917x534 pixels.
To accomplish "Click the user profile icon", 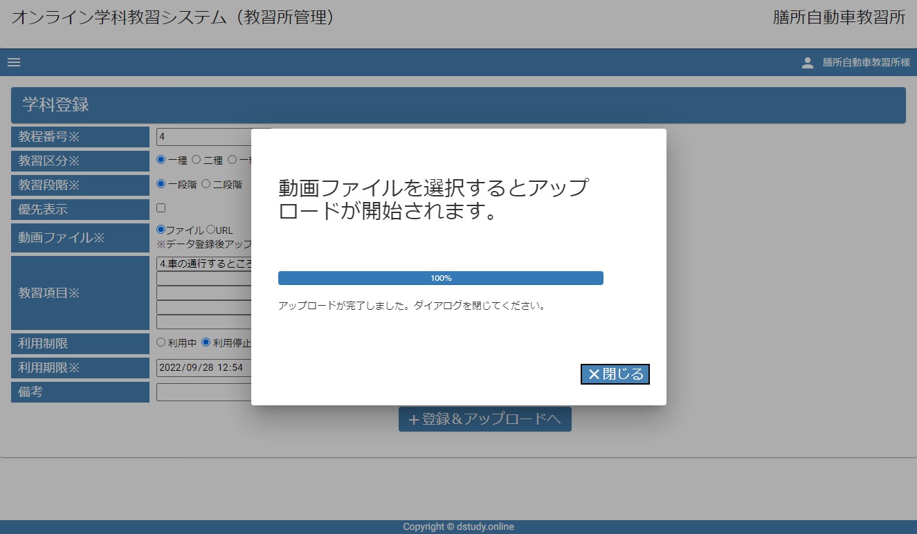I will pos(807,63).
